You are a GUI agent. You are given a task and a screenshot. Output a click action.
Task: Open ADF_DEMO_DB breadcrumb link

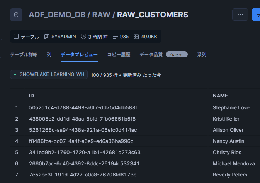point(57,15)
